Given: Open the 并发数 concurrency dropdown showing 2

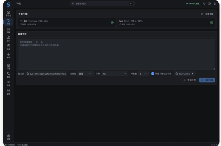Looking at the screenshot, I should point(143,74).
